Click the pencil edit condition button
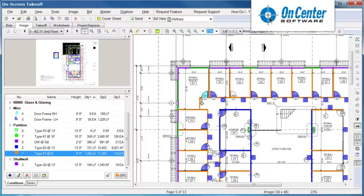Viewport: 364px width, 196px height. 19,176
